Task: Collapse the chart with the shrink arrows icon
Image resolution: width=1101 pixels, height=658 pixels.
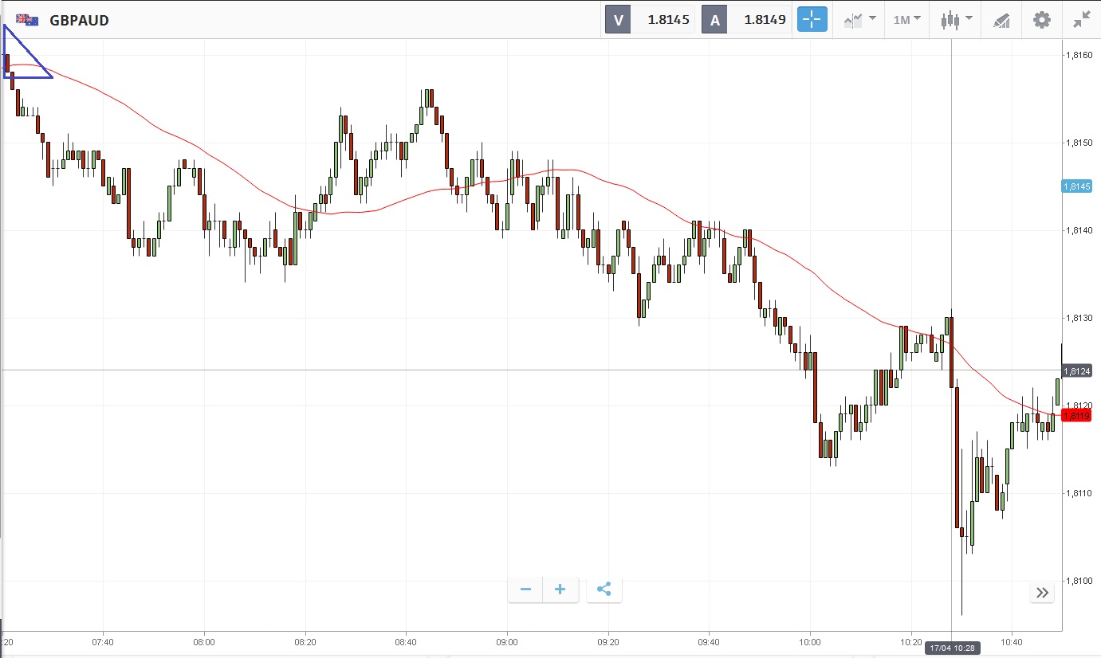Action: pyautogui.click(x=1082, y=20)
